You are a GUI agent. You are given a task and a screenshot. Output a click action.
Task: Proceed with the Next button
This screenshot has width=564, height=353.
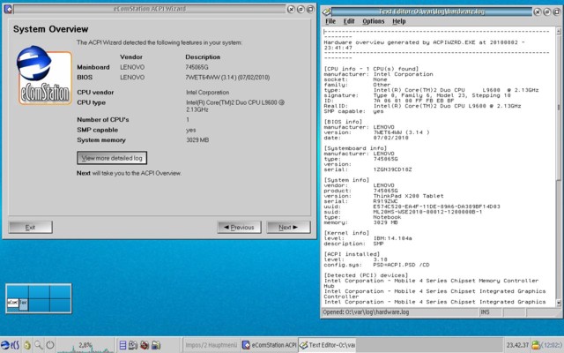(x=288, y=228)
